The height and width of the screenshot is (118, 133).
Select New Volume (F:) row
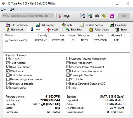66,40
